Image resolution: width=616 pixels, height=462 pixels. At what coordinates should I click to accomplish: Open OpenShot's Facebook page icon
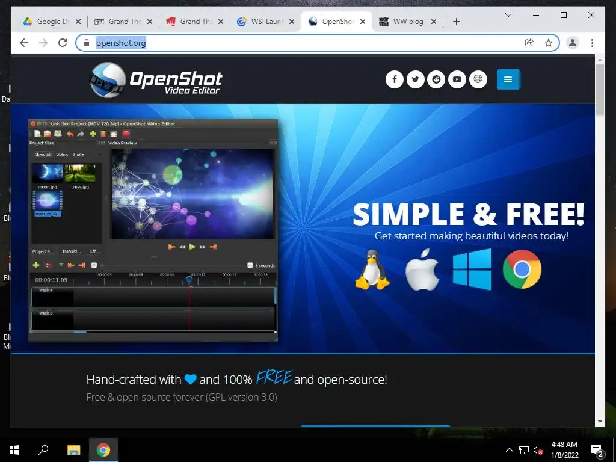pyautogui.click(x=395, y=79)
